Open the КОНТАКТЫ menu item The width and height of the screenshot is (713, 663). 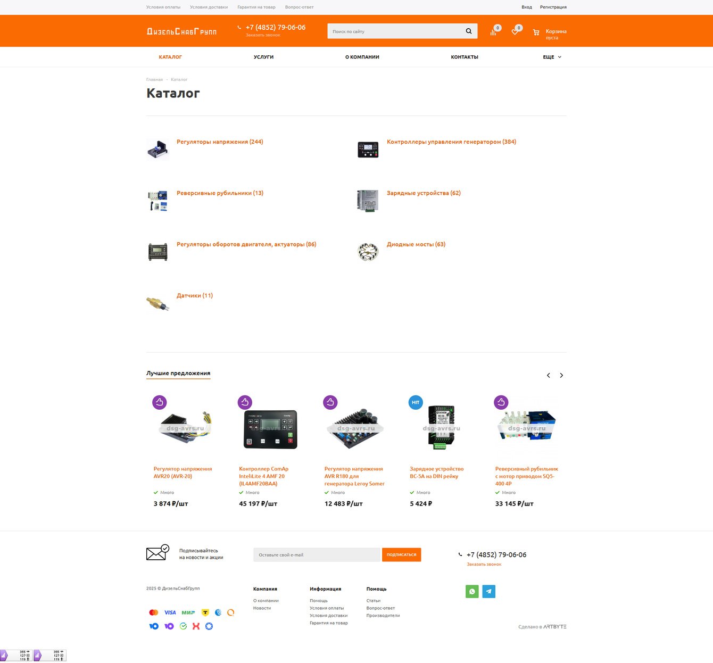[465, 57]
